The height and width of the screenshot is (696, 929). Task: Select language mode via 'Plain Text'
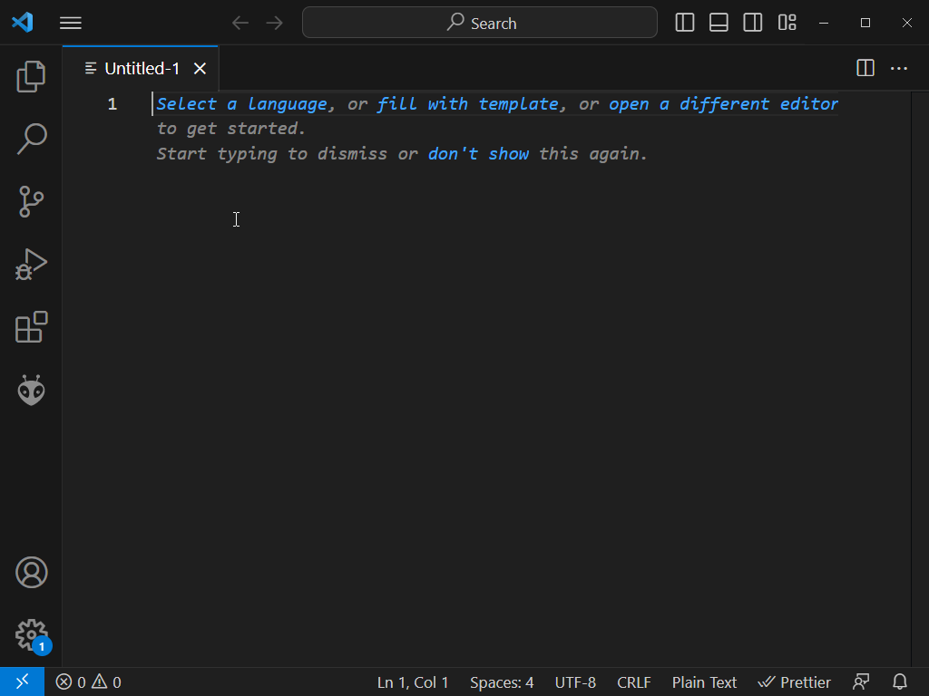click(x=704, y=682)
